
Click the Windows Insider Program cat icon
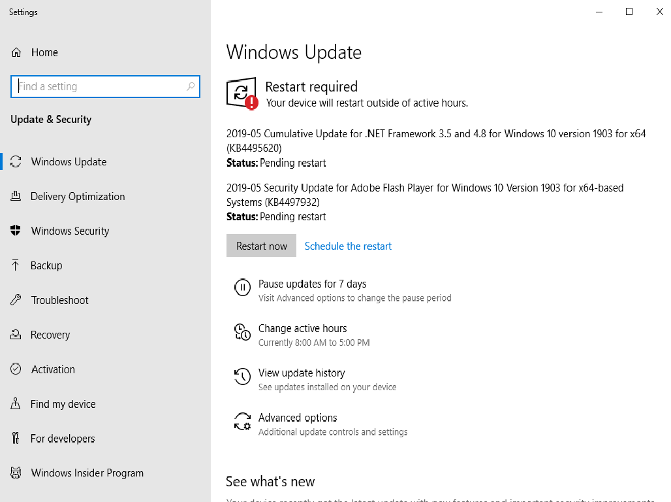click(16, 473)
